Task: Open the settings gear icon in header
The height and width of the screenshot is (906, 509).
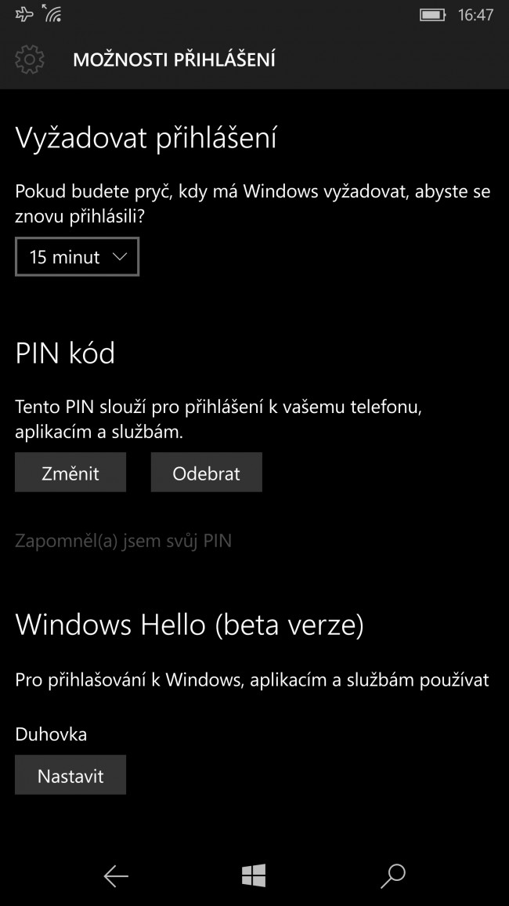Action: coord(30,60)
